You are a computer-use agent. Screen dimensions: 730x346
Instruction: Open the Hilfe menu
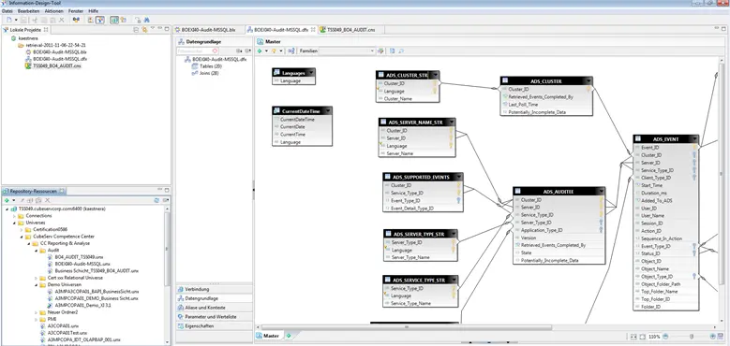(x=93, y=10)
